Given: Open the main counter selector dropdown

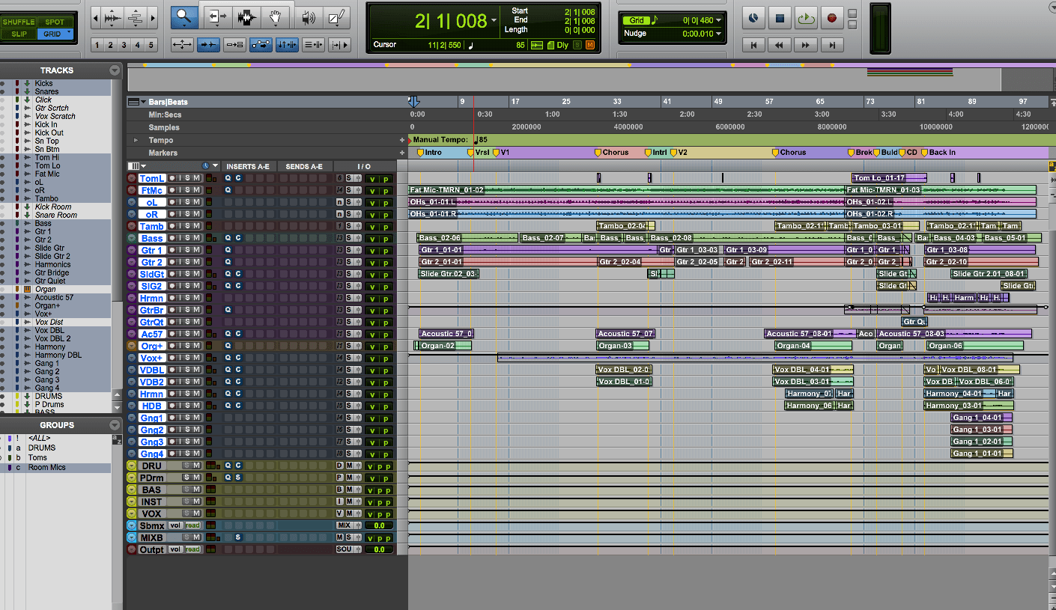Looking at the screenshot, I should [493, 21].
